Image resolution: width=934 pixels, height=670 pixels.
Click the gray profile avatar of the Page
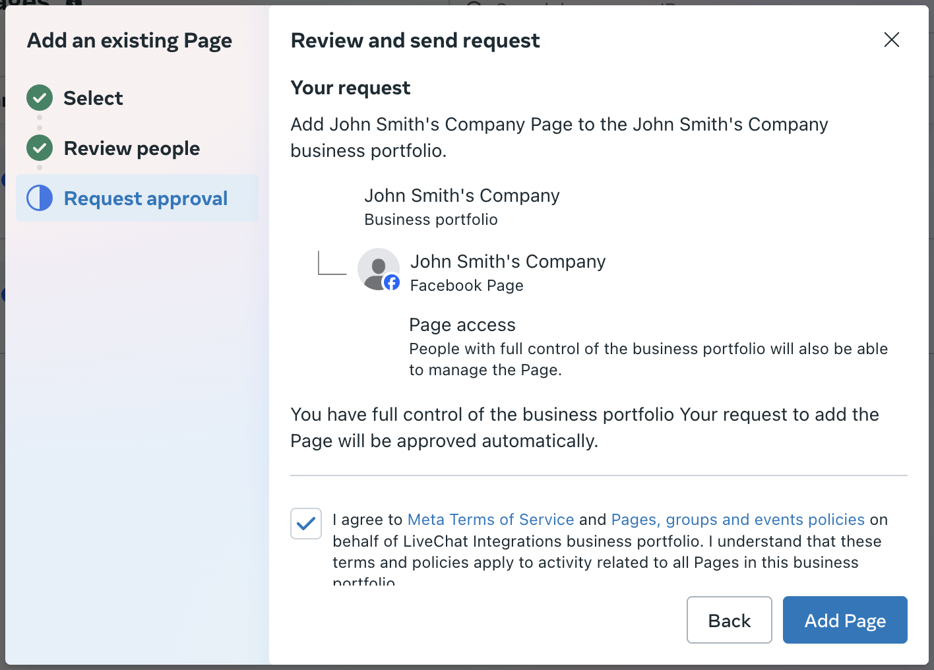click(x=377, y=268)
